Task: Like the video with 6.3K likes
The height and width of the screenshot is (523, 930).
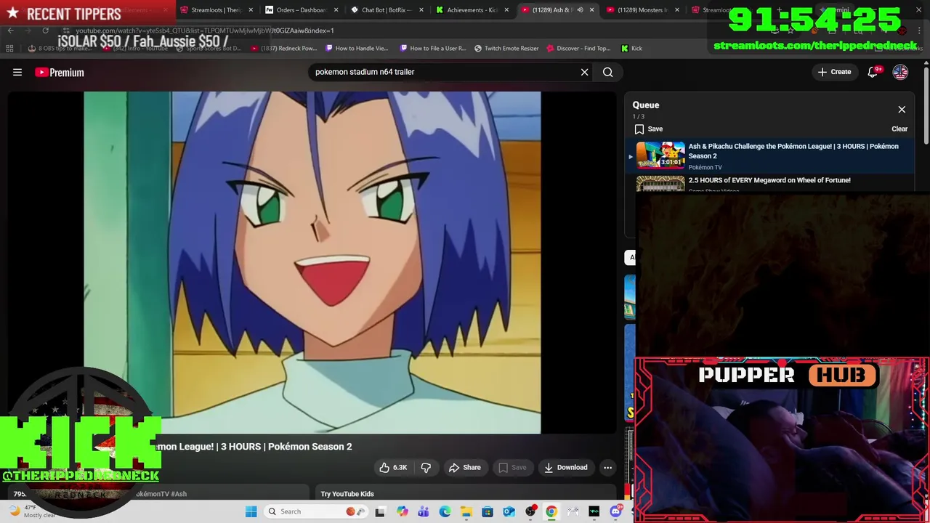Action: (x=392, y=468)
